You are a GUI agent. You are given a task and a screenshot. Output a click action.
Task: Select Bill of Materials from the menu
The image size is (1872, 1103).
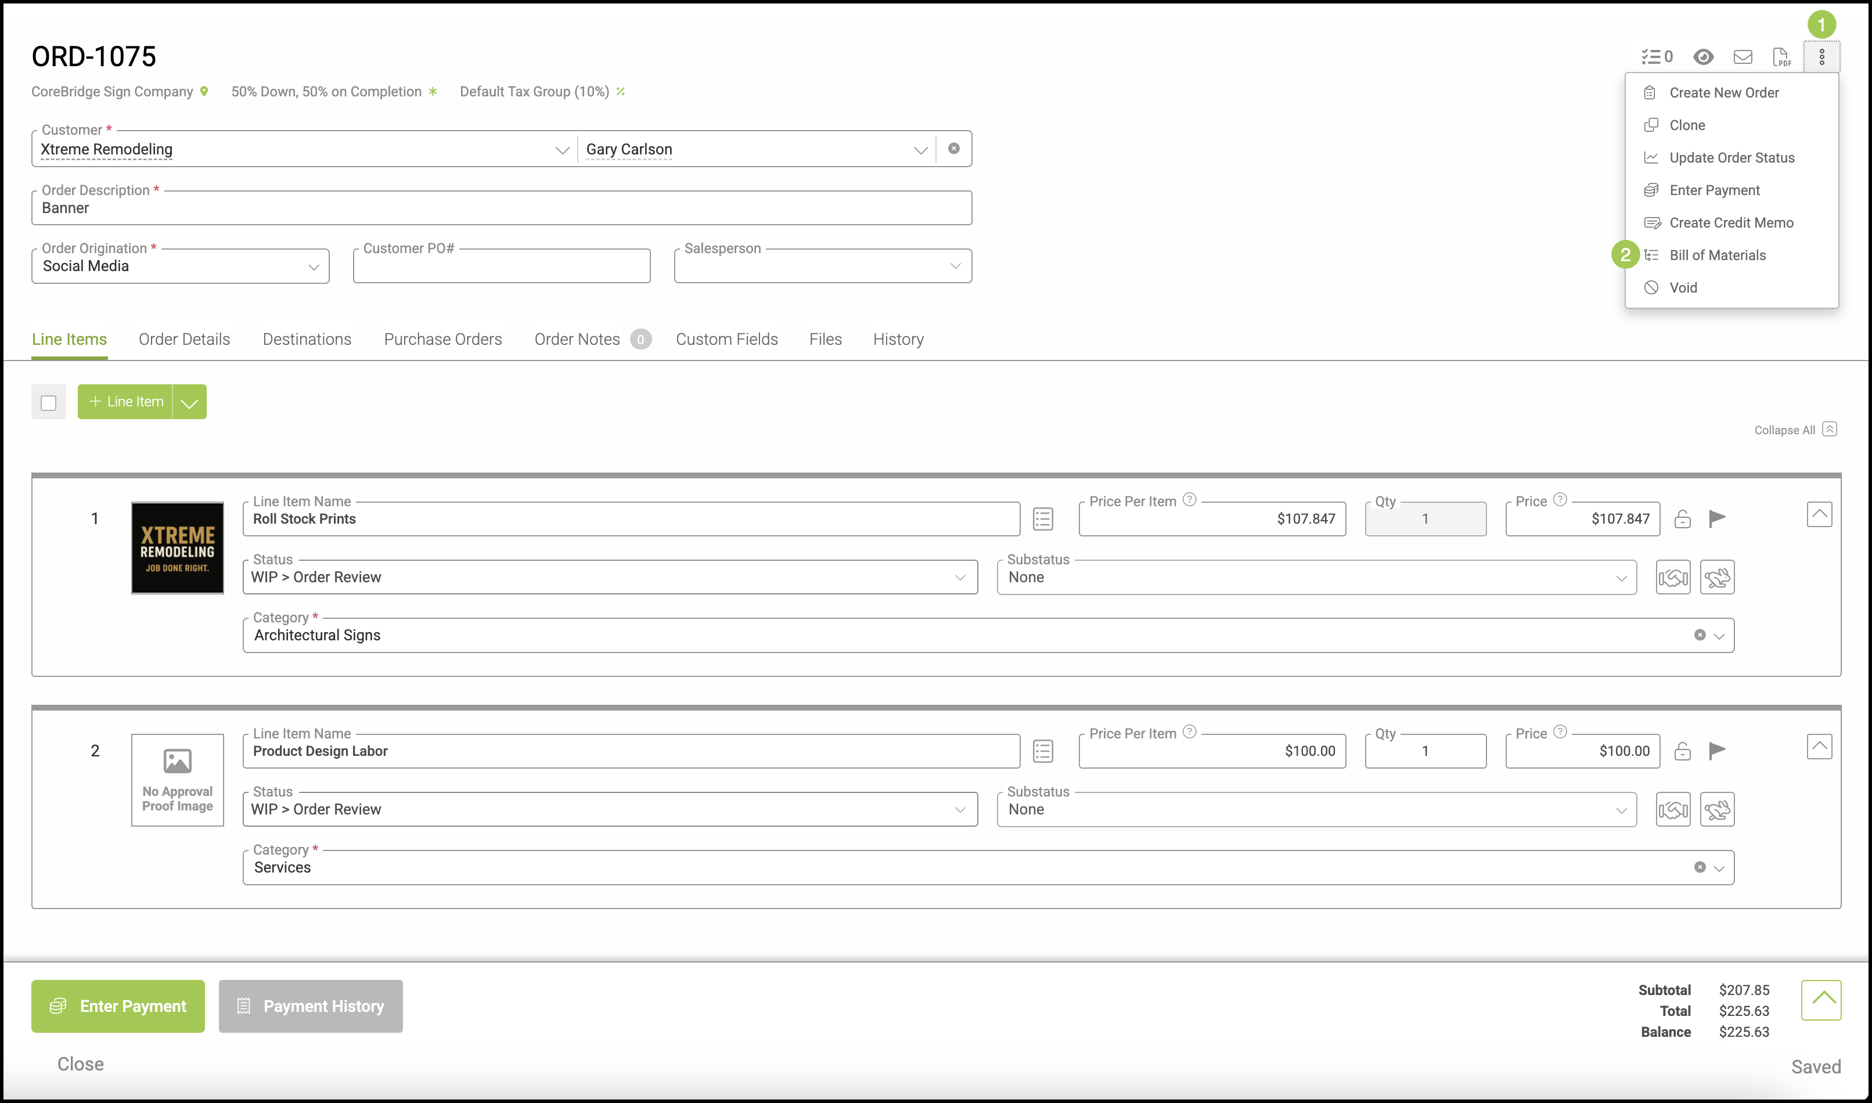[1716, 255]
